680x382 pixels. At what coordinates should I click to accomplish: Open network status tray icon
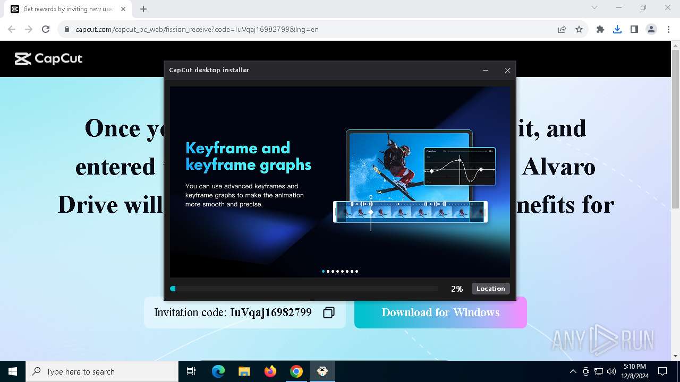599,371
